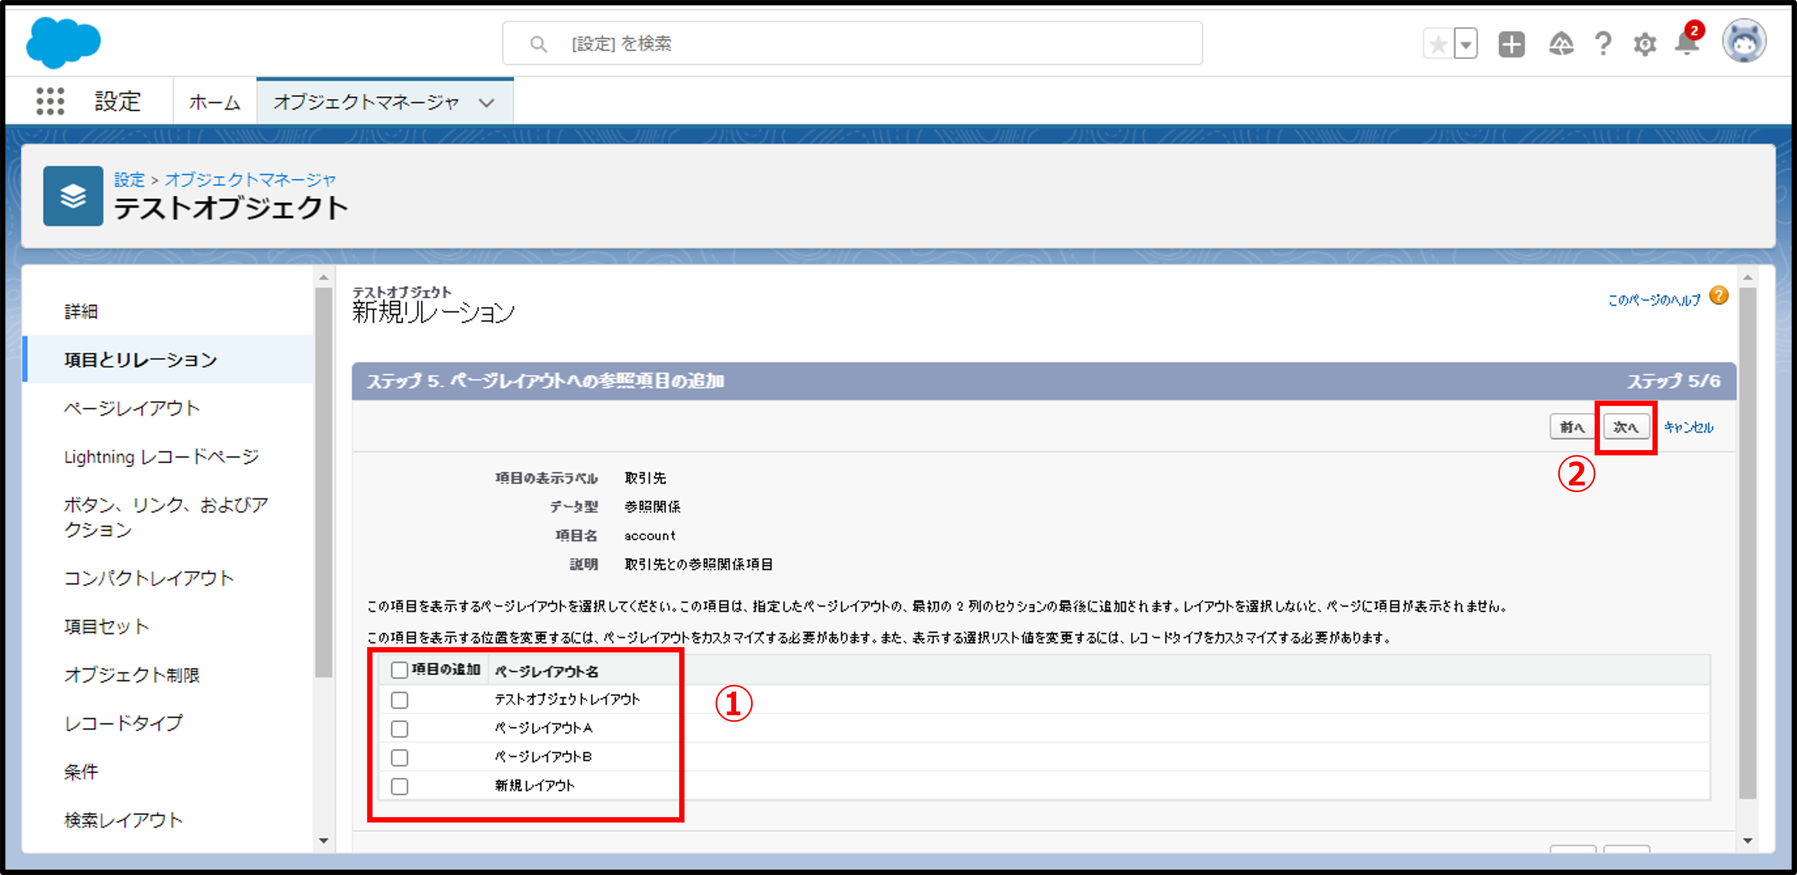Check the ページレイアウトA checkbox

(399, 729)
